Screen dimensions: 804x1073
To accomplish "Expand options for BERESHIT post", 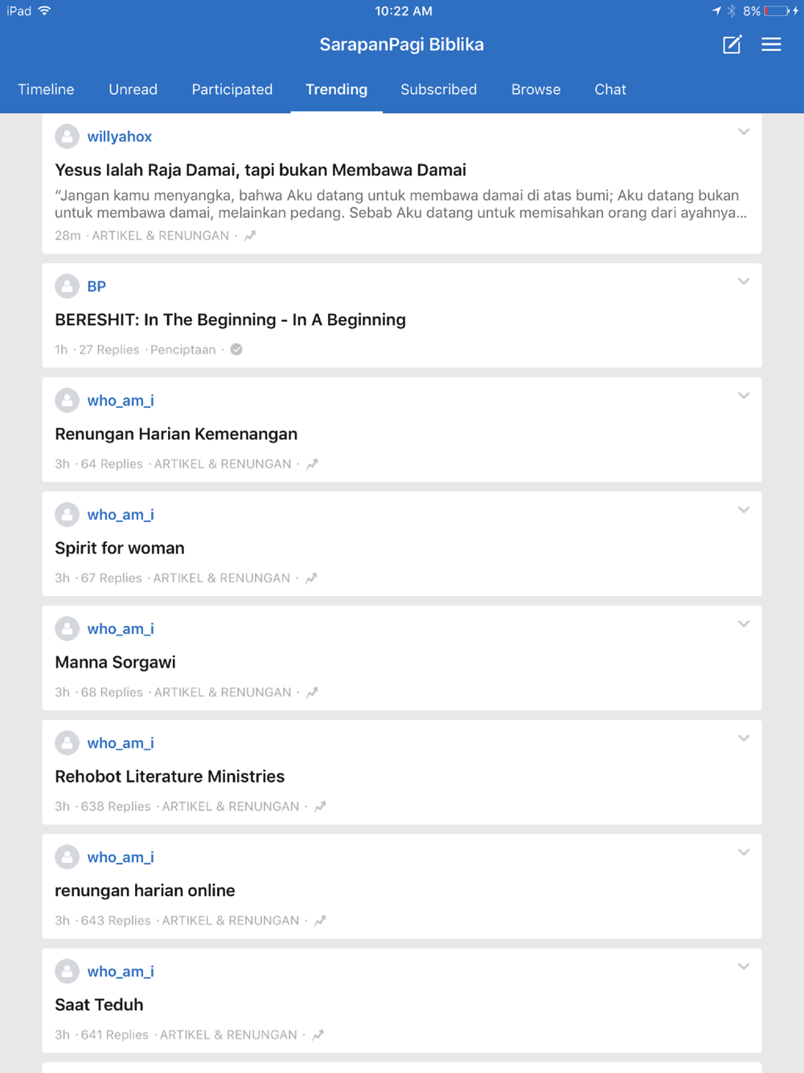I will pyautogui.click(x=744, y=282).
